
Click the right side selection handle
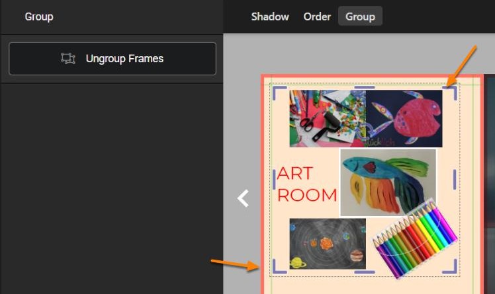[455, 180]
